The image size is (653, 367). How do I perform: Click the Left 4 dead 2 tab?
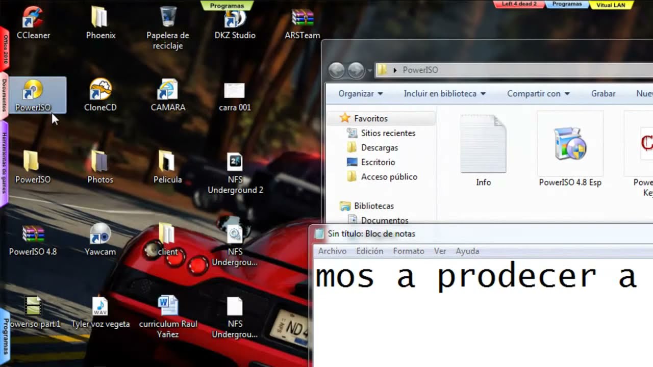click(x=519, y=4)
